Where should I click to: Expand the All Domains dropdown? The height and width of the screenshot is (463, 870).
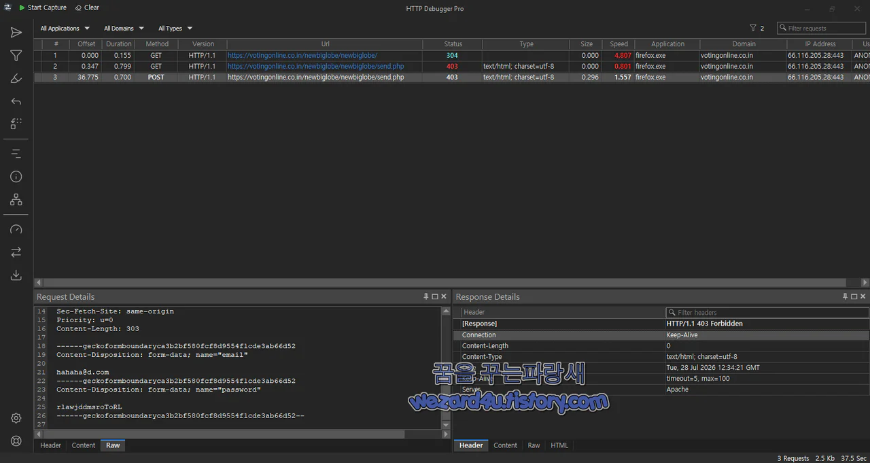(124, 29)
